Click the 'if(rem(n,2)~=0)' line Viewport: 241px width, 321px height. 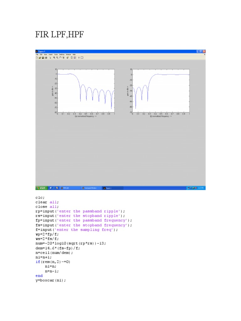[x=53, y=262]
